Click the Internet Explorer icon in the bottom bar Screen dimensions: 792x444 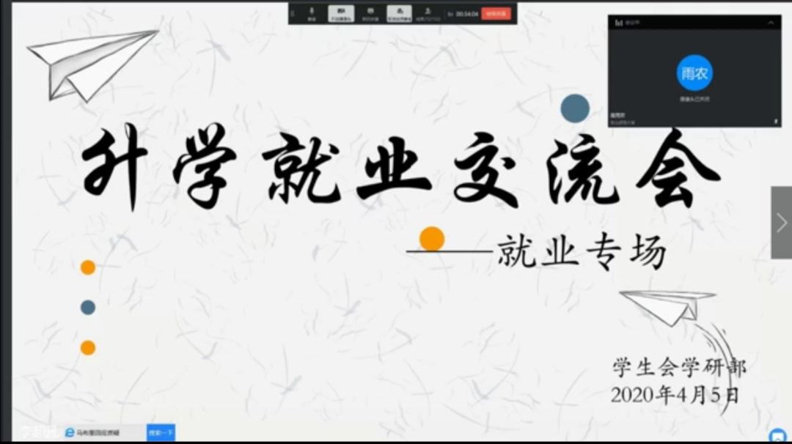(x=70, y=433)
